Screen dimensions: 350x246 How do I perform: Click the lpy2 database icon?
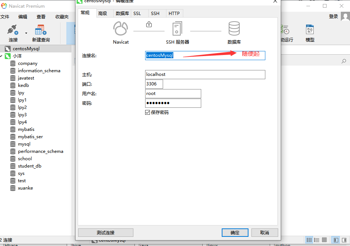(13, 107)
